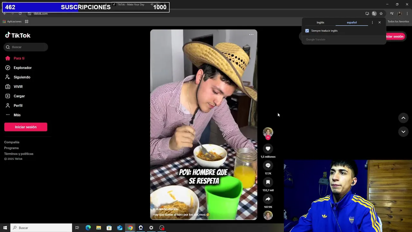Bookmark the video to favorites
Screen dimensions: 412x232
coord(268,182)
